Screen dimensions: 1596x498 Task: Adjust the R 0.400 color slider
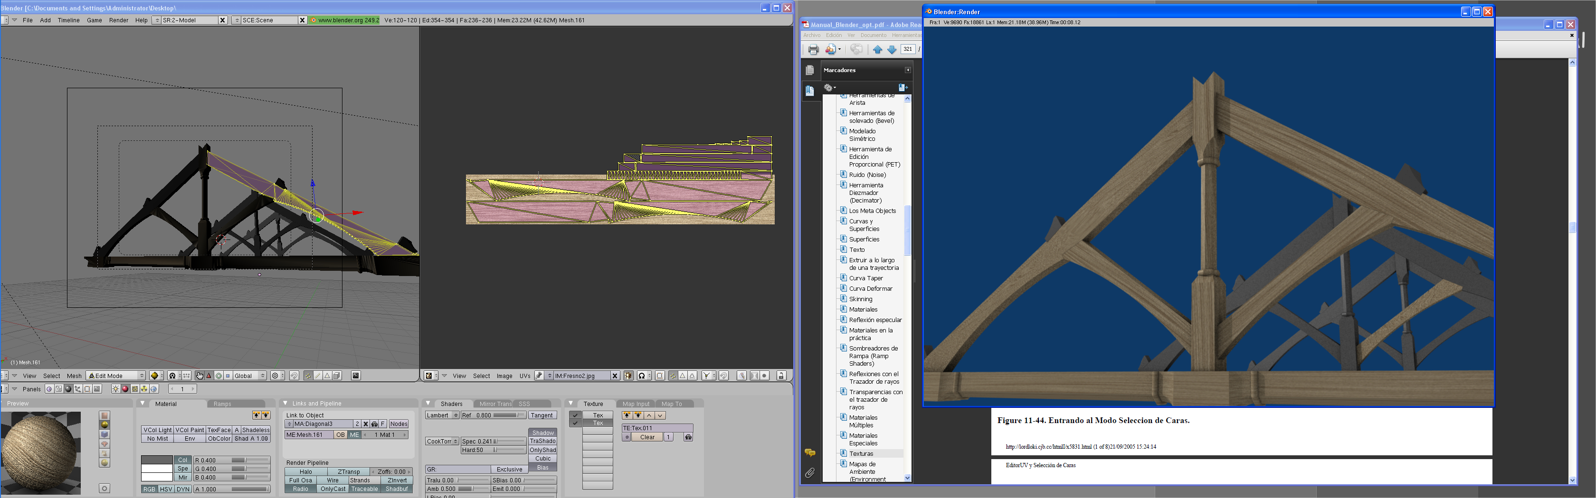232,460
